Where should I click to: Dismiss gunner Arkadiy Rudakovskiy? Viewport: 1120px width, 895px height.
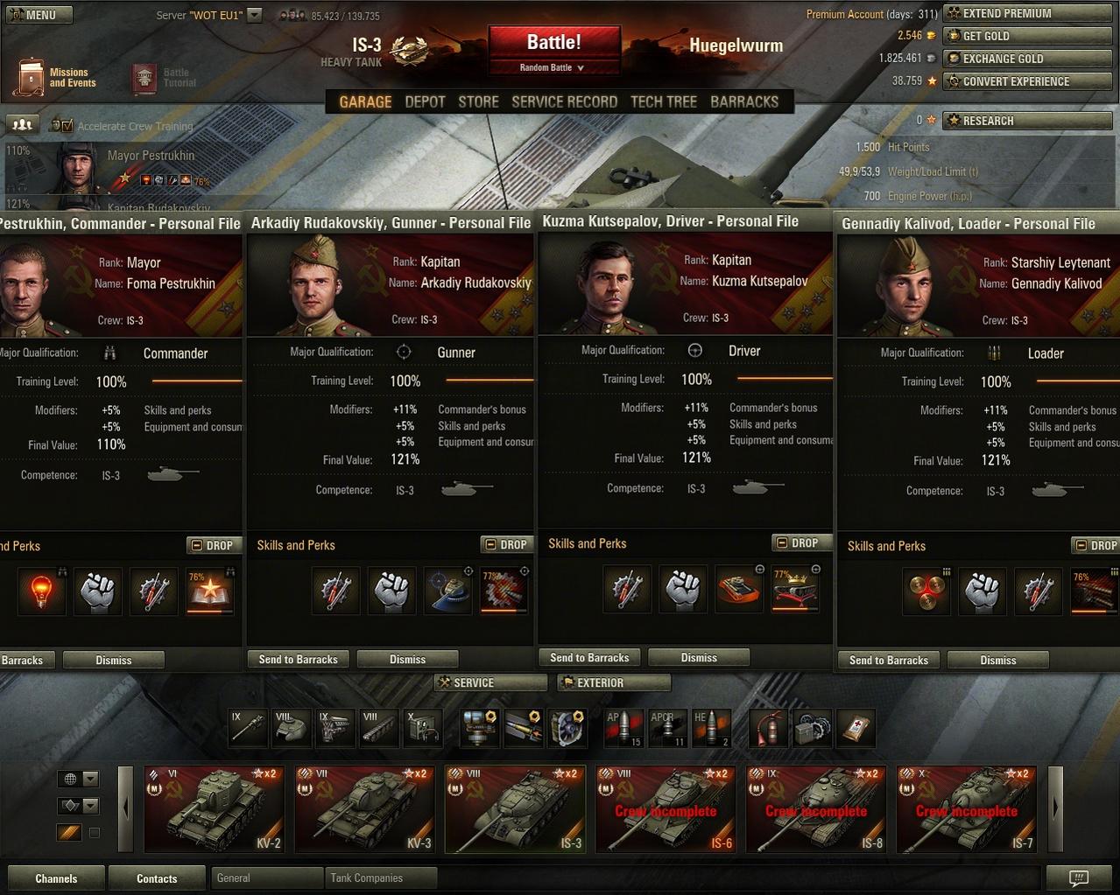[x=407, y=660]
